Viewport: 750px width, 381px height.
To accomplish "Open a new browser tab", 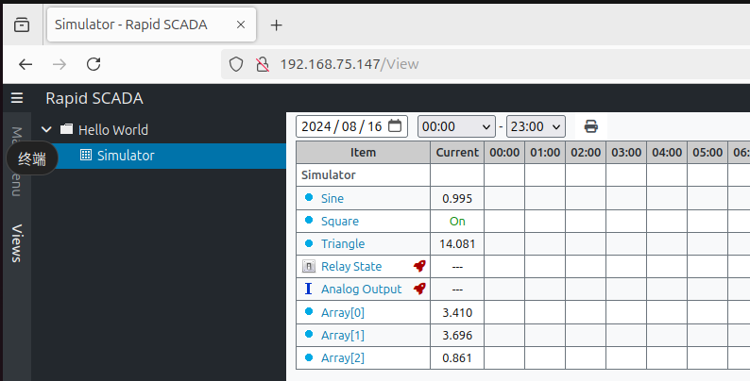I will coord(277,25).
